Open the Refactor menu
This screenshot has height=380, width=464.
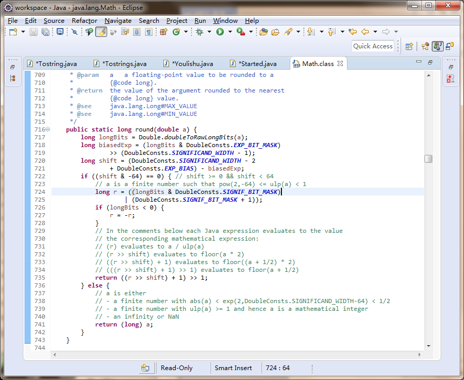tap(84, 21)
